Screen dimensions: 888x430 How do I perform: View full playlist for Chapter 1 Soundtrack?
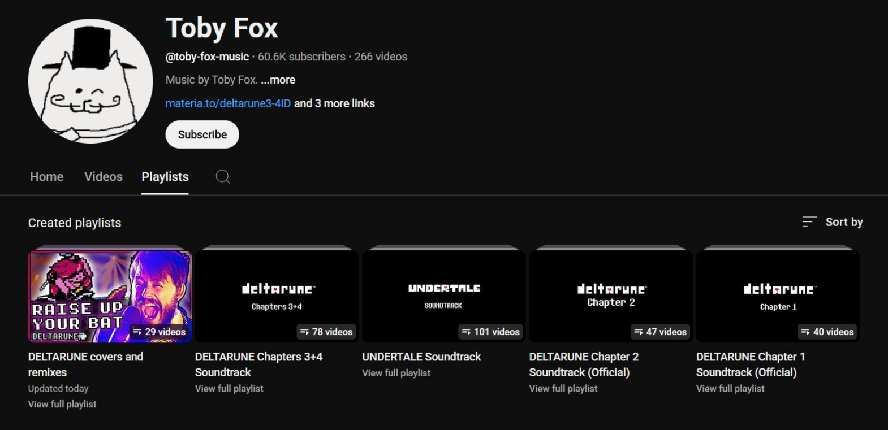click(x=730, y=389)
